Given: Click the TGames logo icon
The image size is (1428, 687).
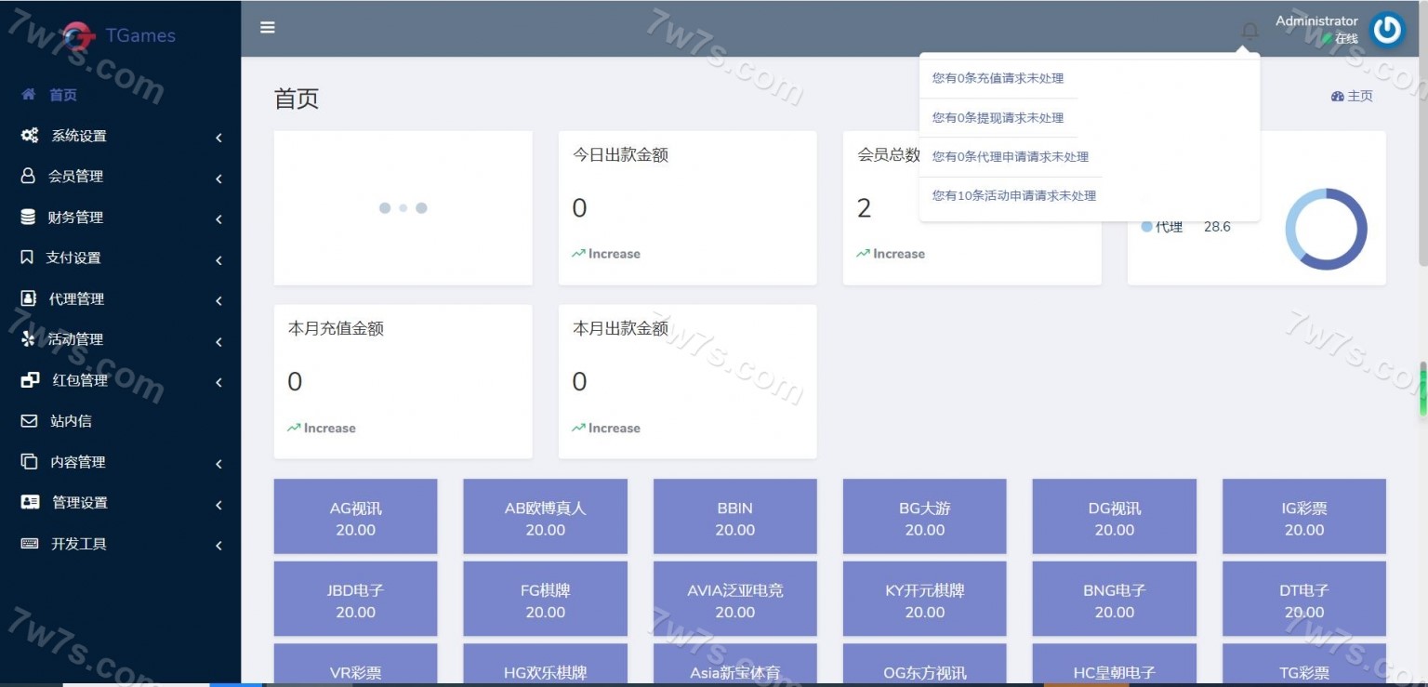Looking at the screenshot, I should pos(80,36).
